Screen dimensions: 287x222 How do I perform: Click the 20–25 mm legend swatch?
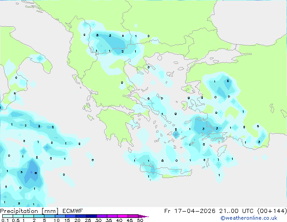pyautogui.click(x=81, y=216)
